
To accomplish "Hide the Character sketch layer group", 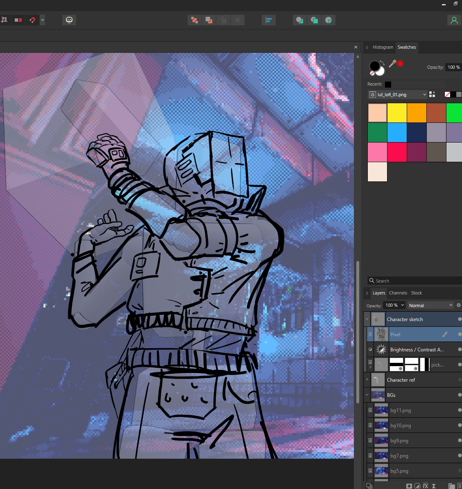I will 460,319.
